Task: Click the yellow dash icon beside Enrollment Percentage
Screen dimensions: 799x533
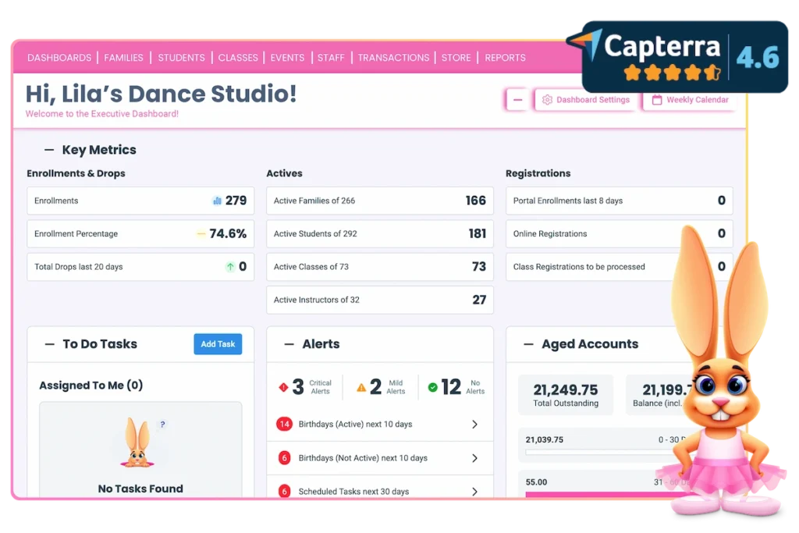Action: [x=203, y=233]
